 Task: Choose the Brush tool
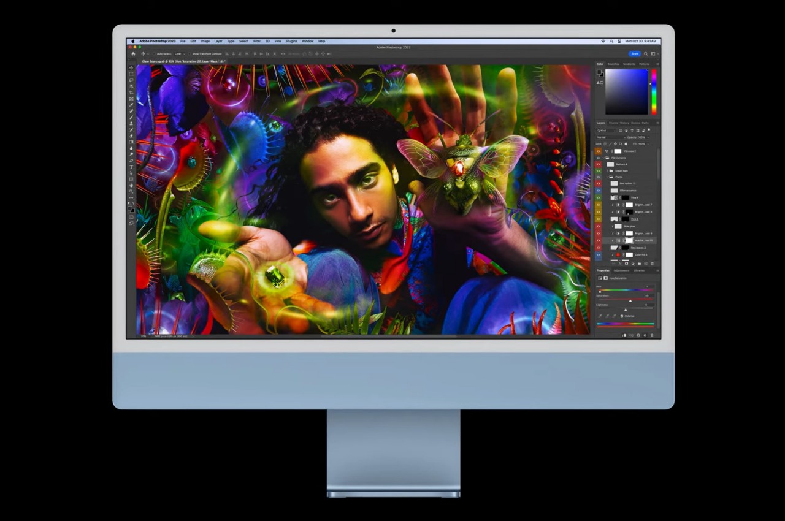click(131, 117)
